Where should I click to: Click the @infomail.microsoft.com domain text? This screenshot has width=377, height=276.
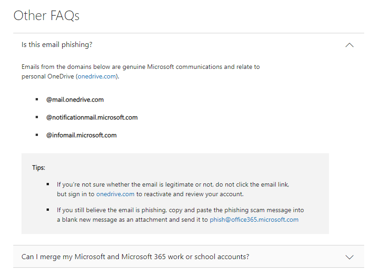[x=81, y=135]
